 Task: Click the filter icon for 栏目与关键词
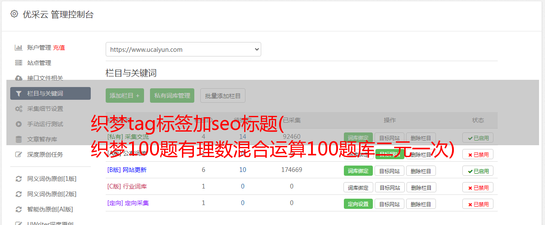pyautogui.click(x=18, y=93)
